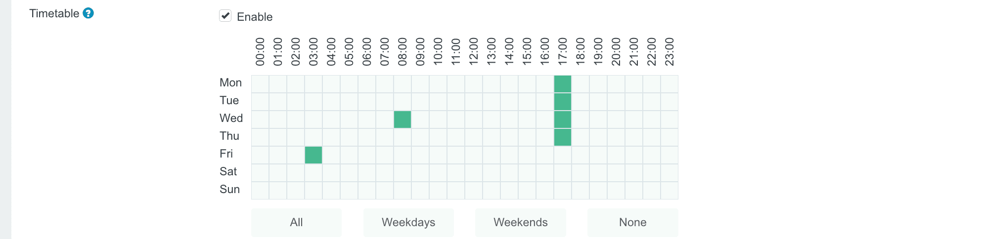The height and width of the screenshot is (239, 981).
Task: Enable the Sunday 23:00 cell
Action: point(669,191)
